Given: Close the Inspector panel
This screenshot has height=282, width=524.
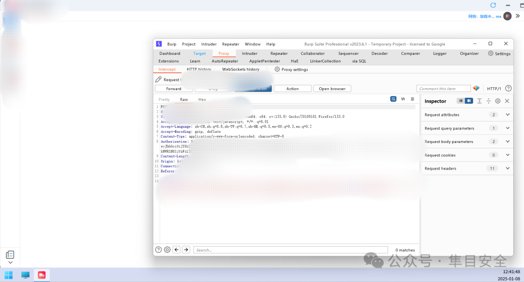Looking at the screenshot, I should click(507, 101).
